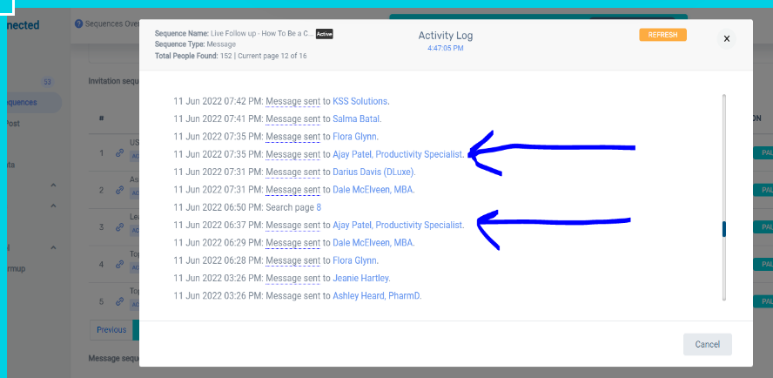Click 'Total People Found: 152' text
Screen dimensions: 773x378
point(195,56)
